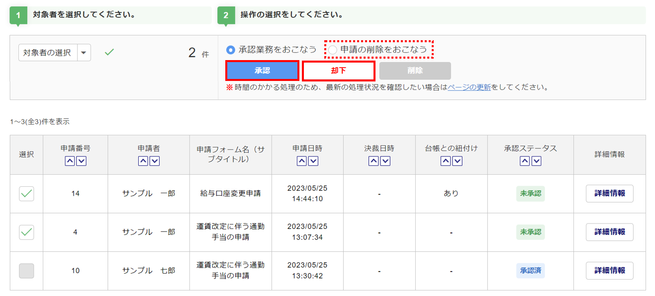Sort applicant column descending
The image size is (655, 296).
tap(154, 161)
